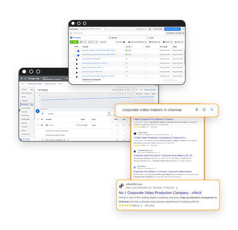
Task: Select Recommendations in Google Ads sidebar
Action: (27, 93)
